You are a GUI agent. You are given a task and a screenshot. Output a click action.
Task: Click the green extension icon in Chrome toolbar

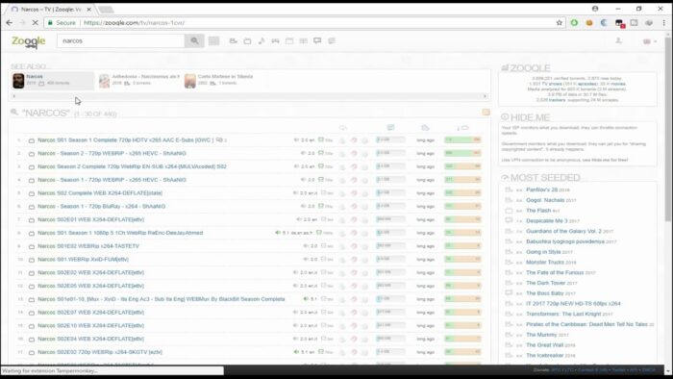[x=574, y=23]
